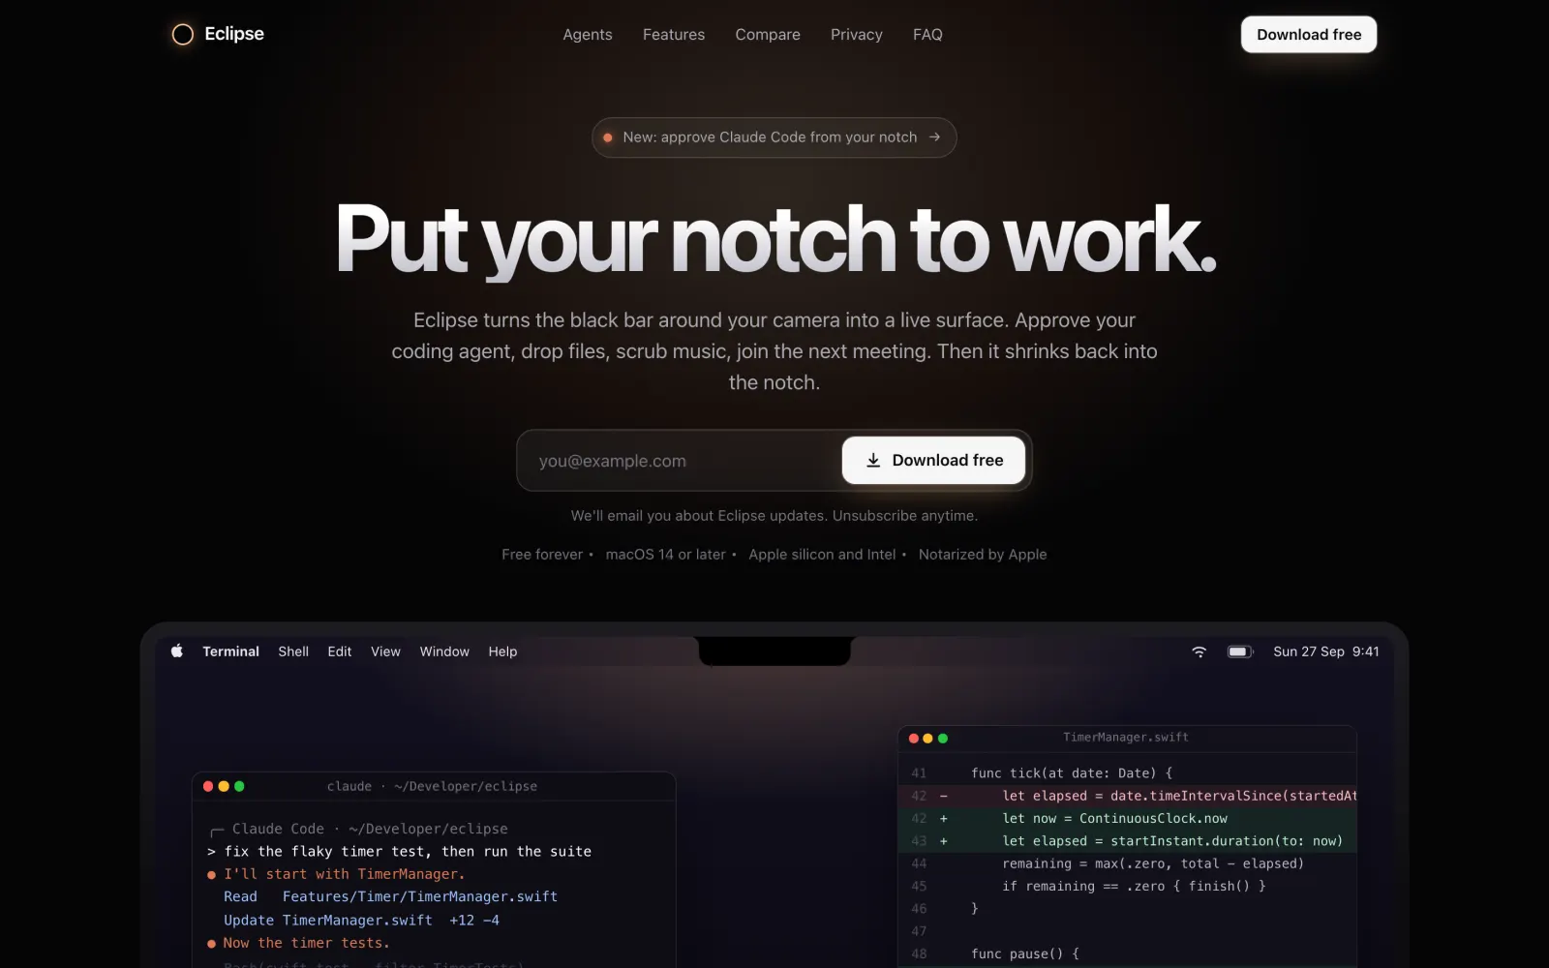
Task: Click added line 'startInstant.duration(to: now)'
Action: pos(1127,841)
